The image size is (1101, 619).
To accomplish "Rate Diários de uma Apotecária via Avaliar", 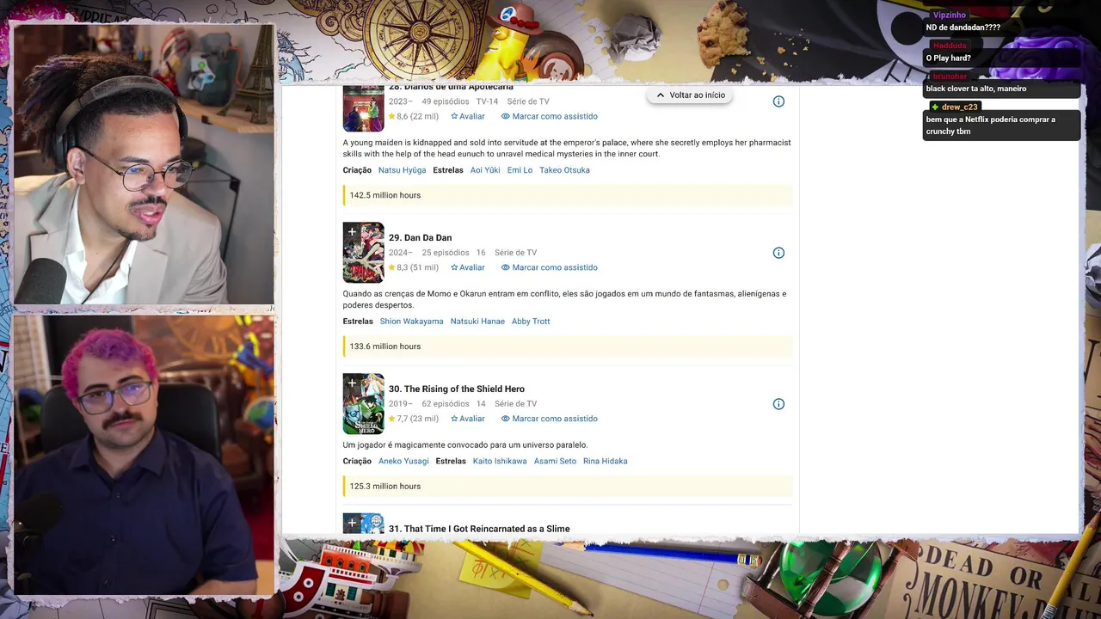I will click(x=468, y=116).
